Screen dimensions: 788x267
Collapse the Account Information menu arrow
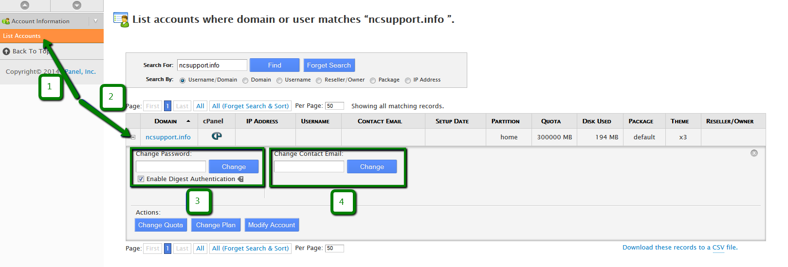95,21
